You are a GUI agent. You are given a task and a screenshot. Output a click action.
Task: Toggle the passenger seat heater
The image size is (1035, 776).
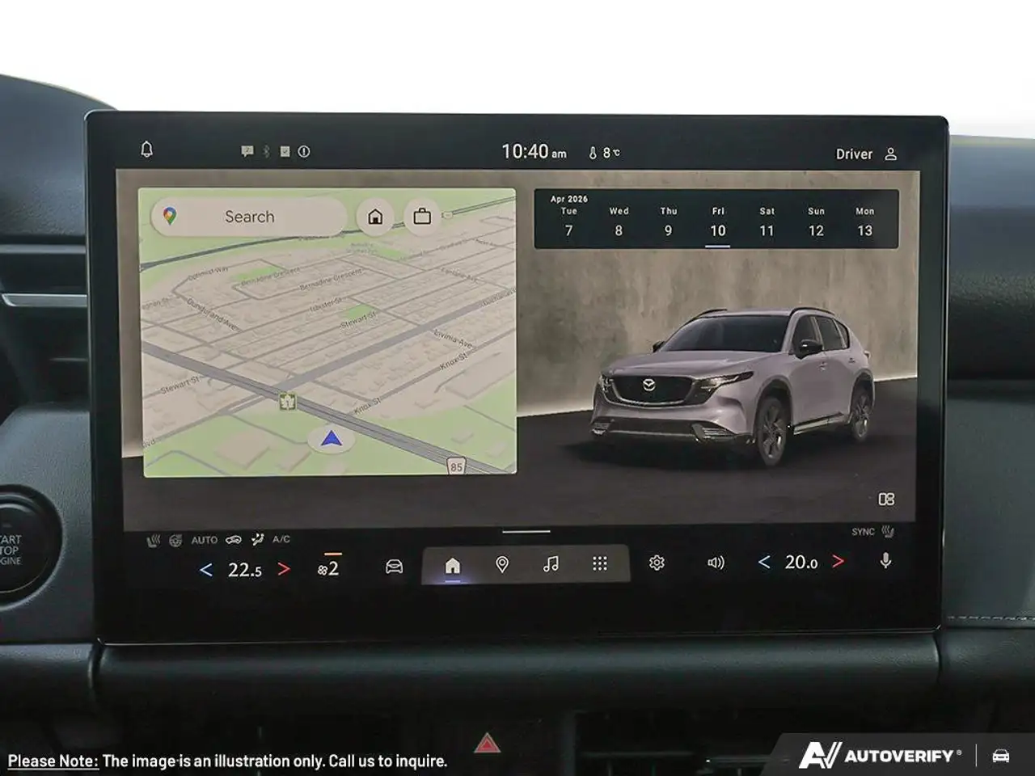tap(888, 532)
